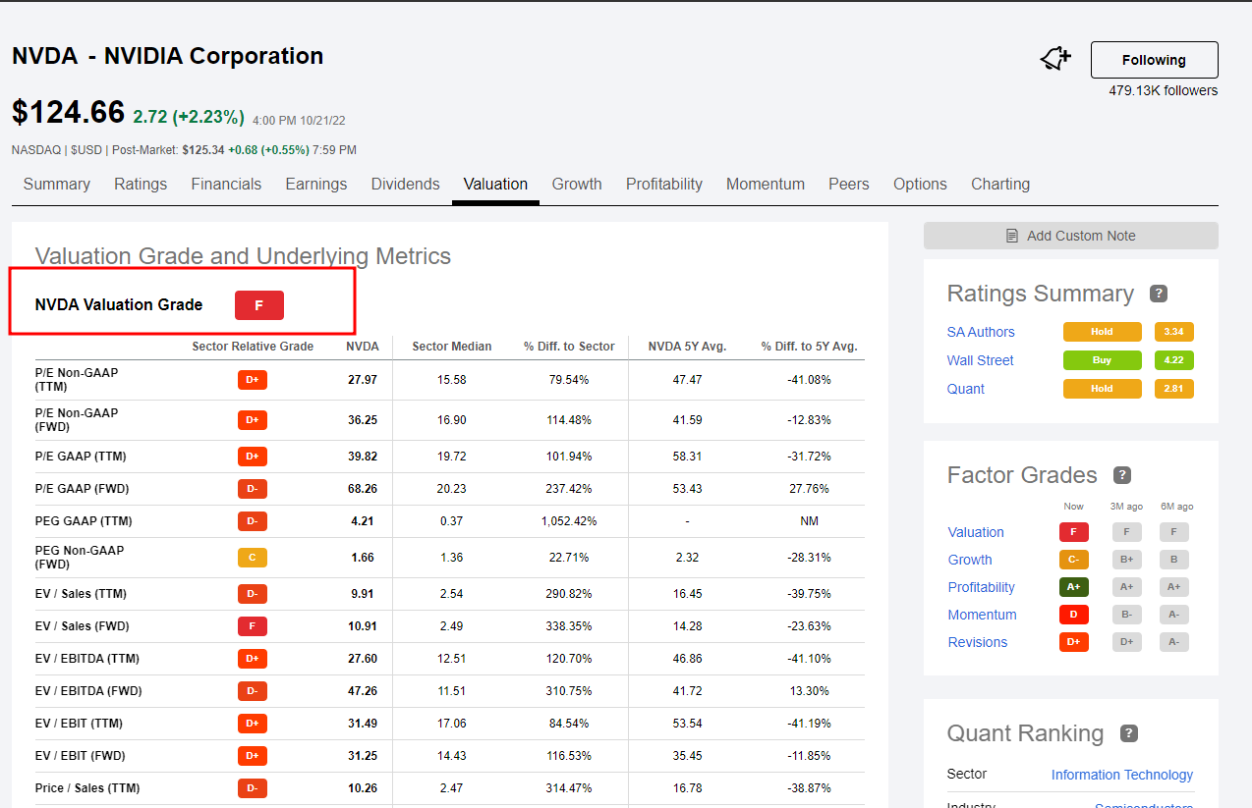Open the Earnings tab
Viewport: 1252px width, 808px height.
(x=316, y=185)
